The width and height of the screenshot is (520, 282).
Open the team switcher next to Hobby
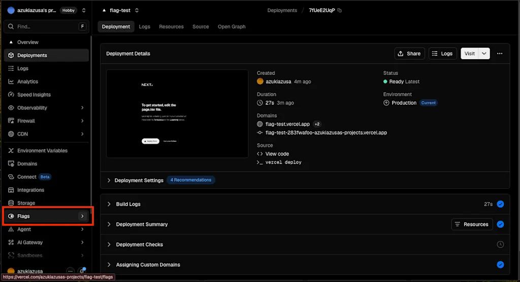pos(84,10)
